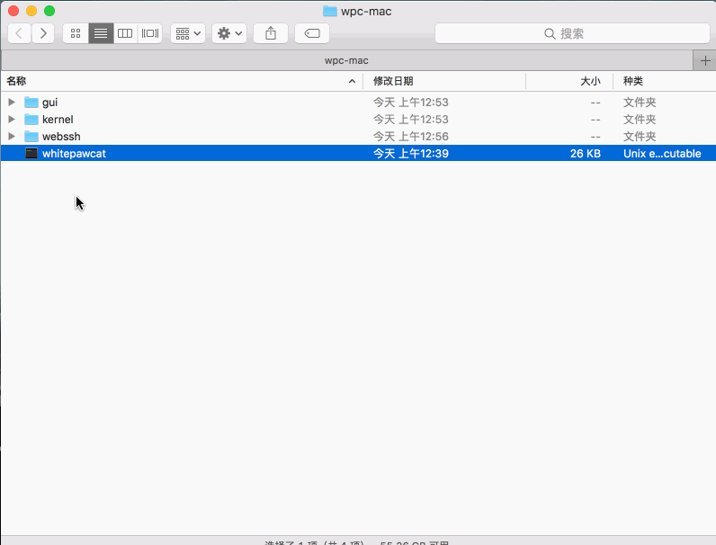Click webssh's date 今天 上午12:56

click(x=410, y=137)
